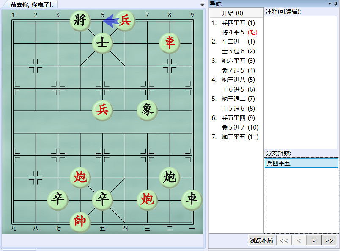
Task: Select the red general 帥 piece
Action: pyautogui.click(x=80, y=221)
